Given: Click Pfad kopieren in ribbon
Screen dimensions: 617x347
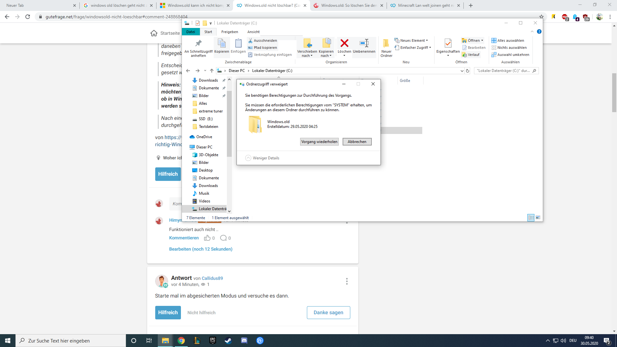Looking at the screenshot, I should click(x=262, y=48).
